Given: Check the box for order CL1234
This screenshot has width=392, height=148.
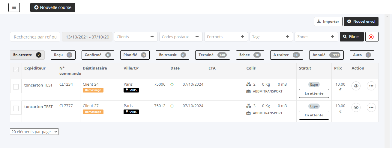Looking at the screenshot, I should click(x=16, y=87).
